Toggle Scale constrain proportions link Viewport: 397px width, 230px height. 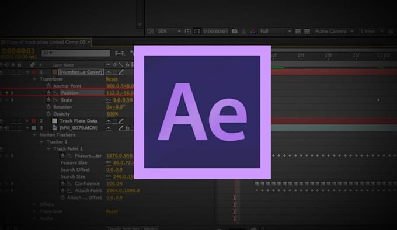(x=109, y=100)
